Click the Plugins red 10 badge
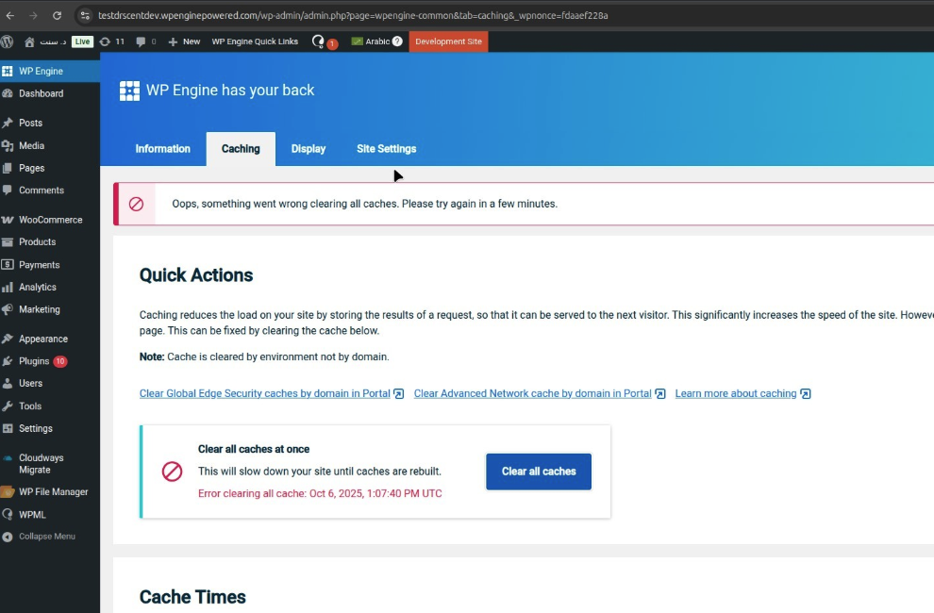The image size is (934, 613). (60, 361)
